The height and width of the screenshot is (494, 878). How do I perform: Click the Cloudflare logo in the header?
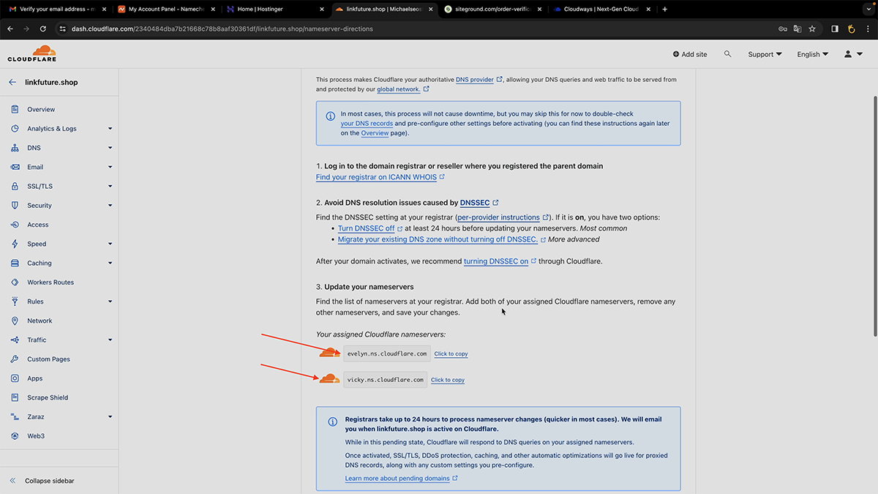(x=31, y=53)
